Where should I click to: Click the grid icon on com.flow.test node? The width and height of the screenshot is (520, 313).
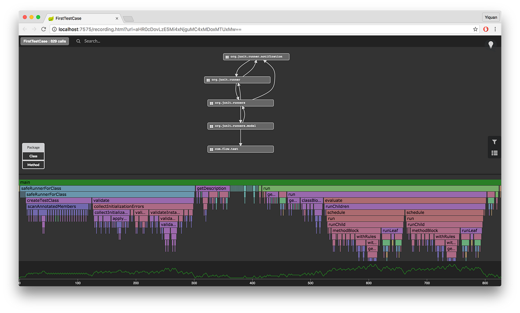point(211,149)
